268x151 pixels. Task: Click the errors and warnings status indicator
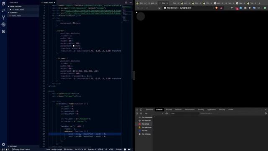[5, 149]
